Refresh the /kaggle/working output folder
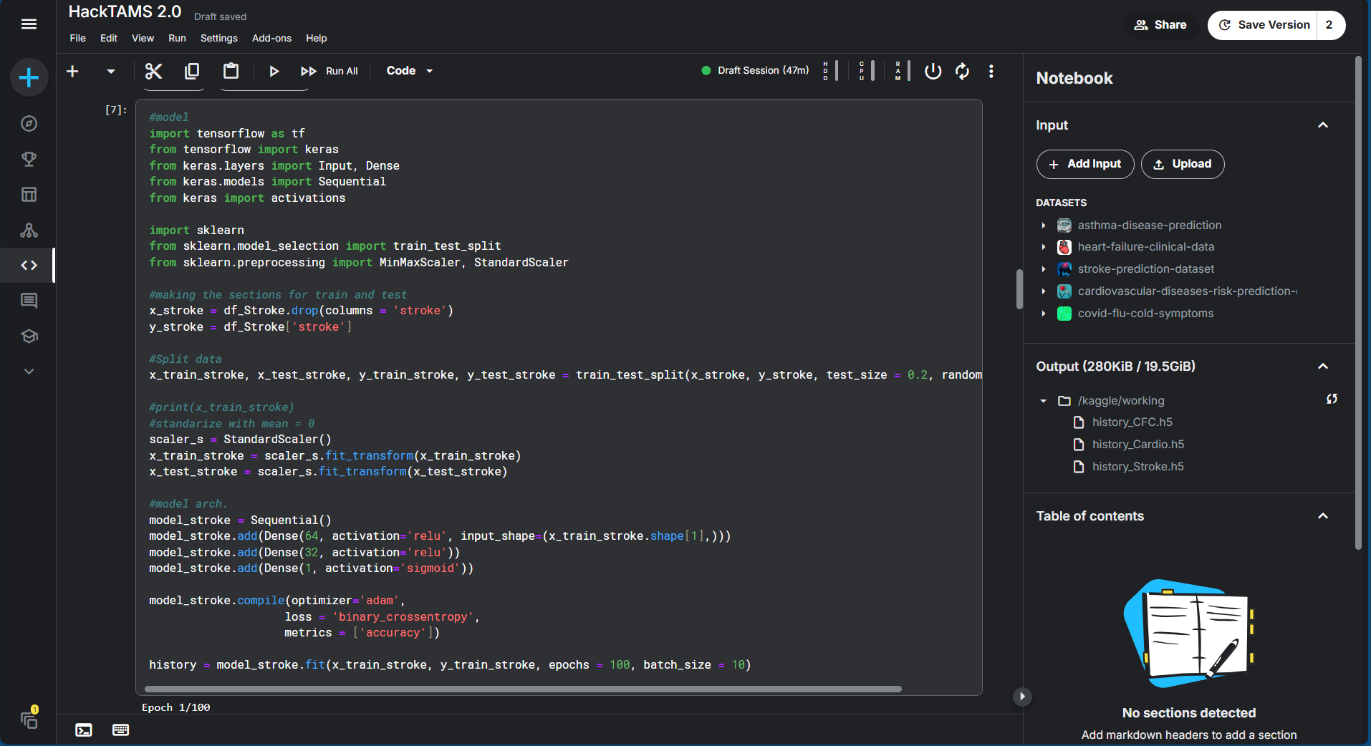This screenshot has width=1371, height=746. click(x=1332, y=399)
